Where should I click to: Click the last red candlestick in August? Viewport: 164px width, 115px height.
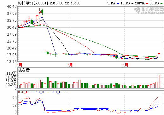pos(159,54)
